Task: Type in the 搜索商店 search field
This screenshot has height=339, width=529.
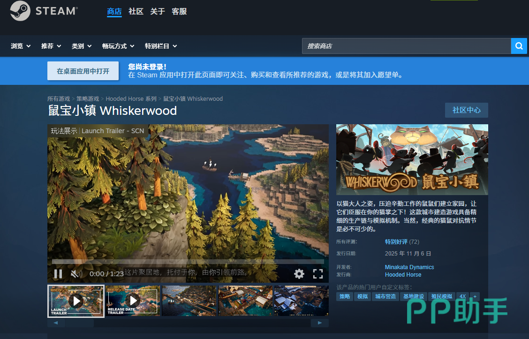Action: pyautogui.click(x=406, y=46)
